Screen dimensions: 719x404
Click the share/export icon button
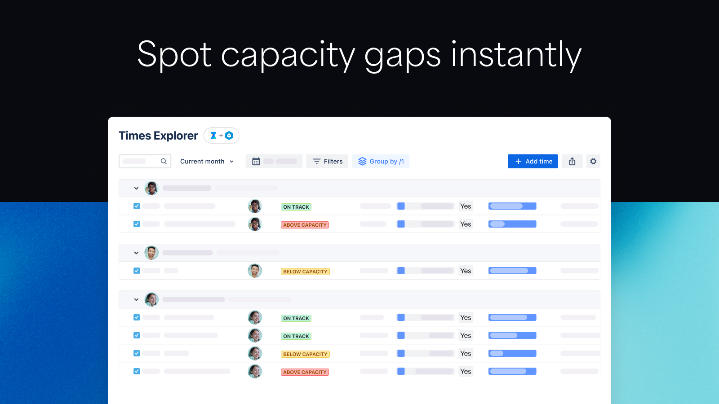[572, 162]
